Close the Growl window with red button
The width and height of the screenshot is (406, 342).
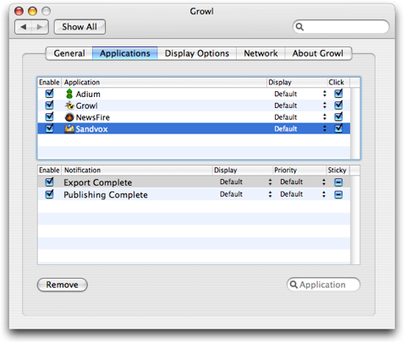pyautogui.click(x=19, y=11)
